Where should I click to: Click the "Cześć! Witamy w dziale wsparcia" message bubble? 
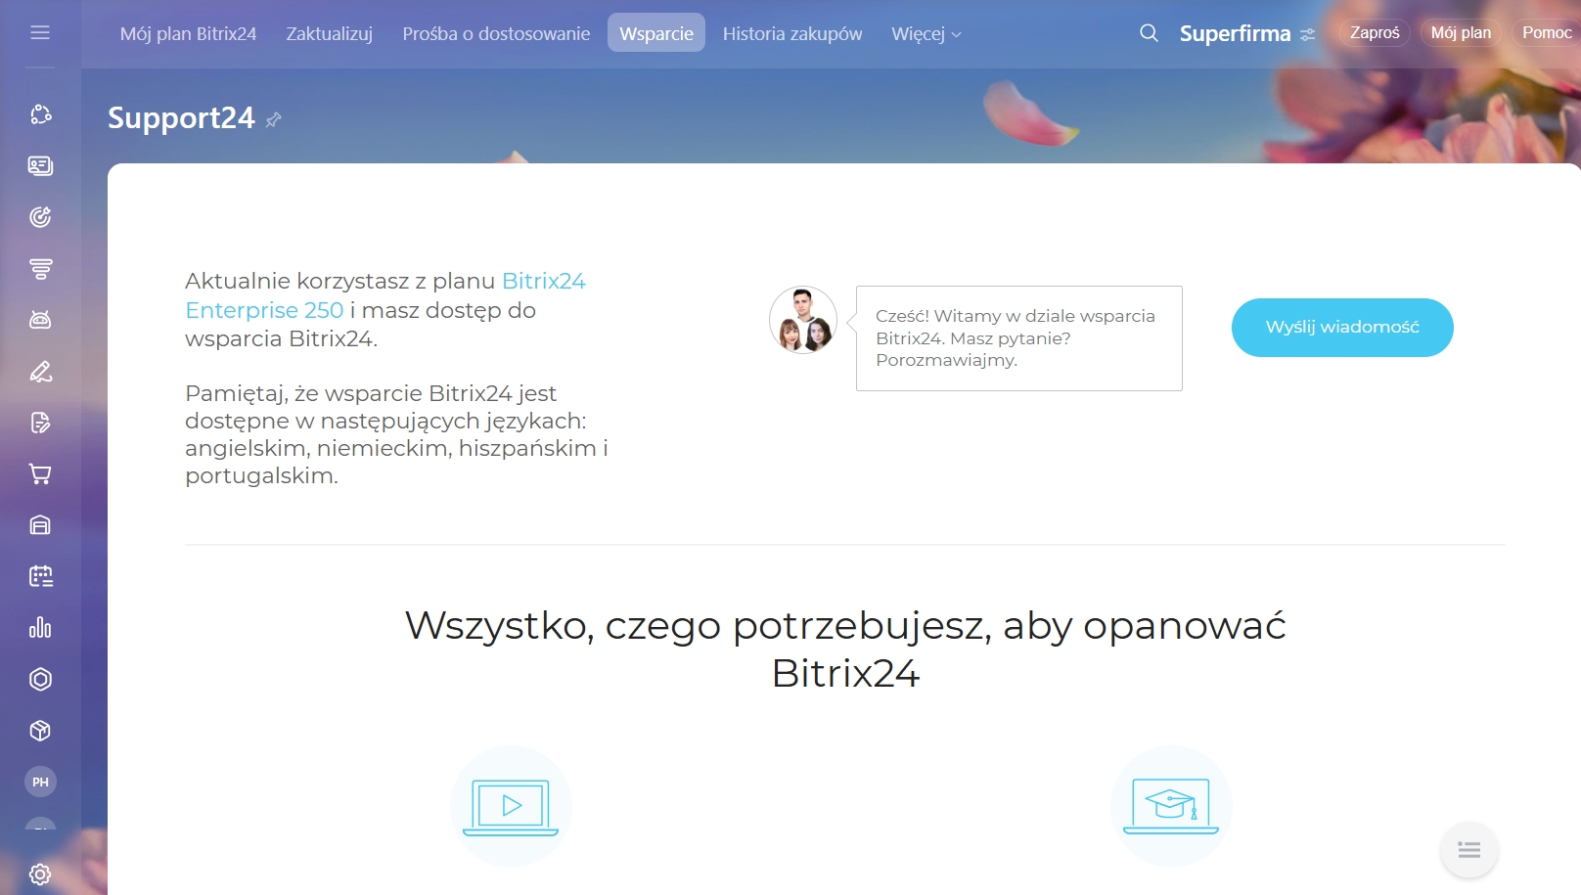point(1018,338)
